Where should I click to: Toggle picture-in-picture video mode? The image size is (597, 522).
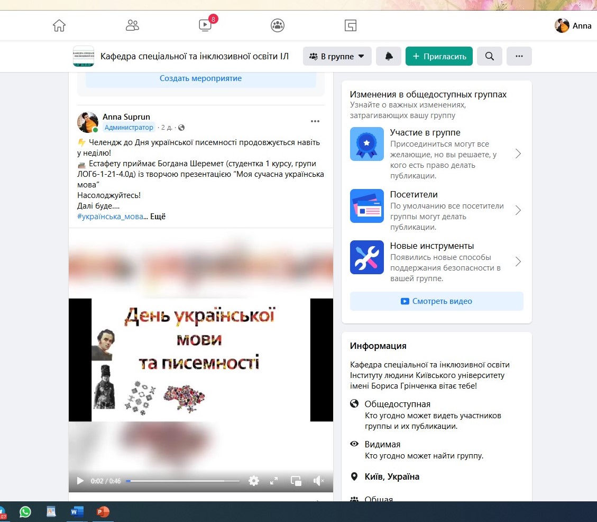pos(296,481)
